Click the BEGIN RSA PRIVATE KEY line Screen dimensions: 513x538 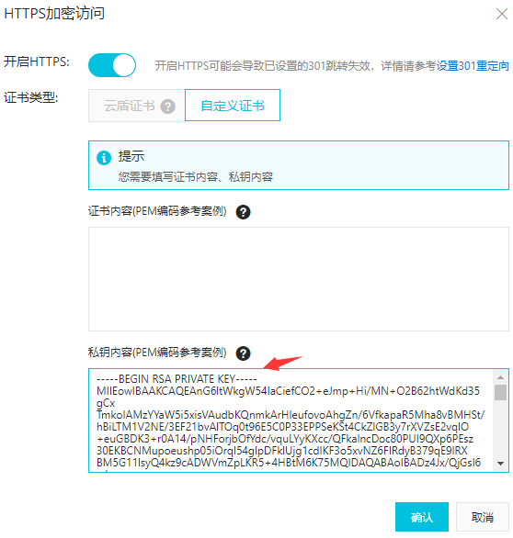[177, 379]
